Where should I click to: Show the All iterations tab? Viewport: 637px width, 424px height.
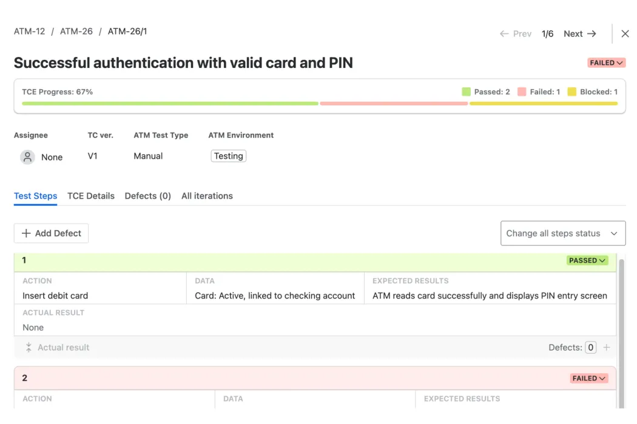(207, 196)
